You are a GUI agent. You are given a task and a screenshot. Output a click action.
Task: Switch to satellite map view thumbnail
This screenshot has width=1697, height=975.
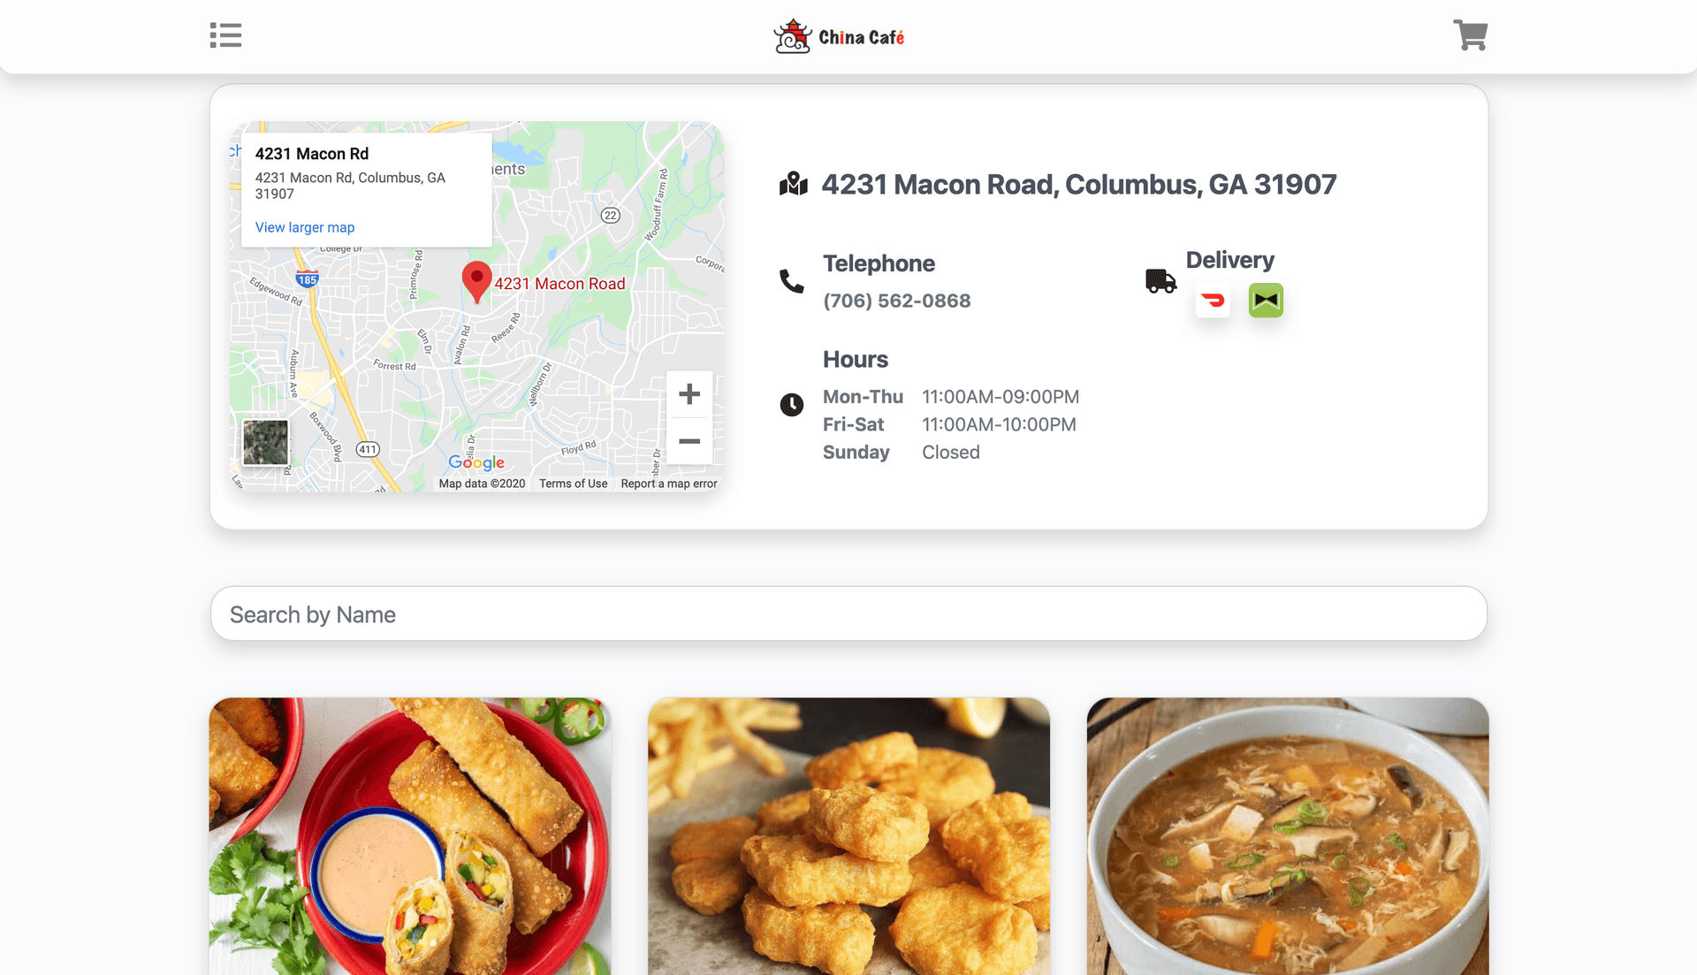tap(266, 442)
